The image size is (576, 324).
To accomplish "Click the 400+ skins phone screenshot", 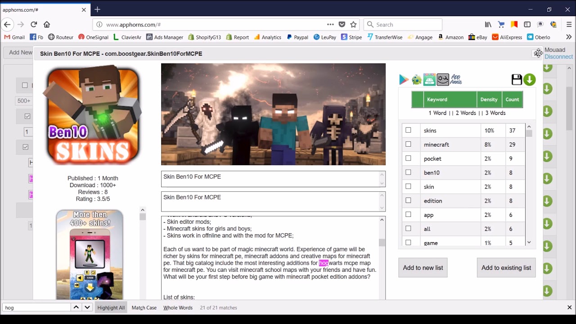I will (x=90, y=255).
